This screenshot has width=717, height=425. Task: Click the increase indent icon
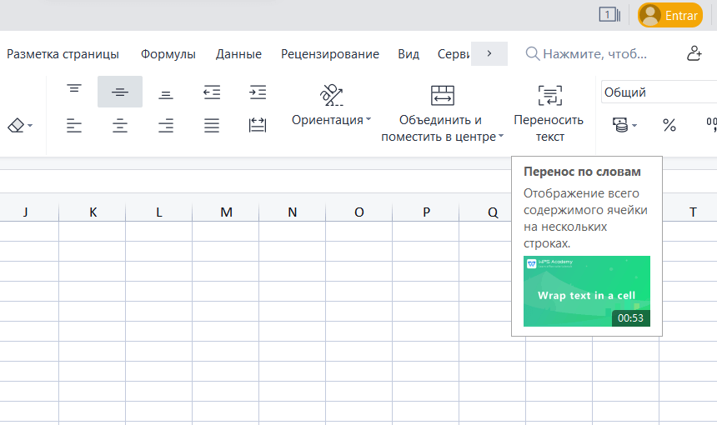pos(258,92)
